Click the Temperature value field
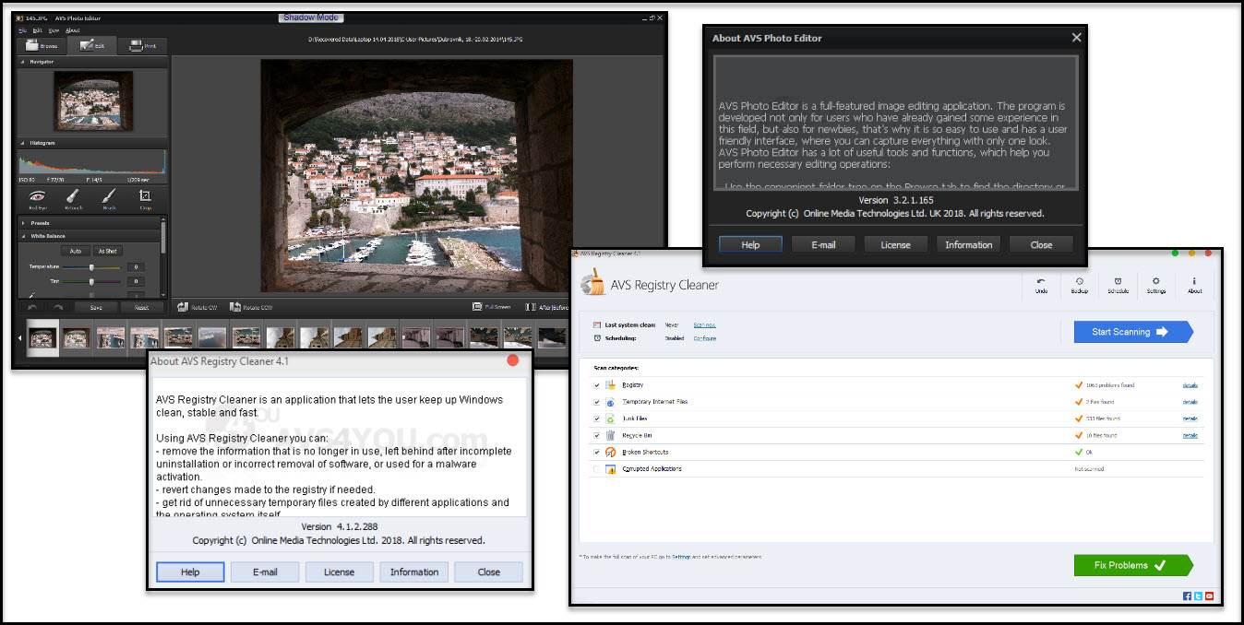The width and height of the screenshot is (1244, 625). point(136,268)
